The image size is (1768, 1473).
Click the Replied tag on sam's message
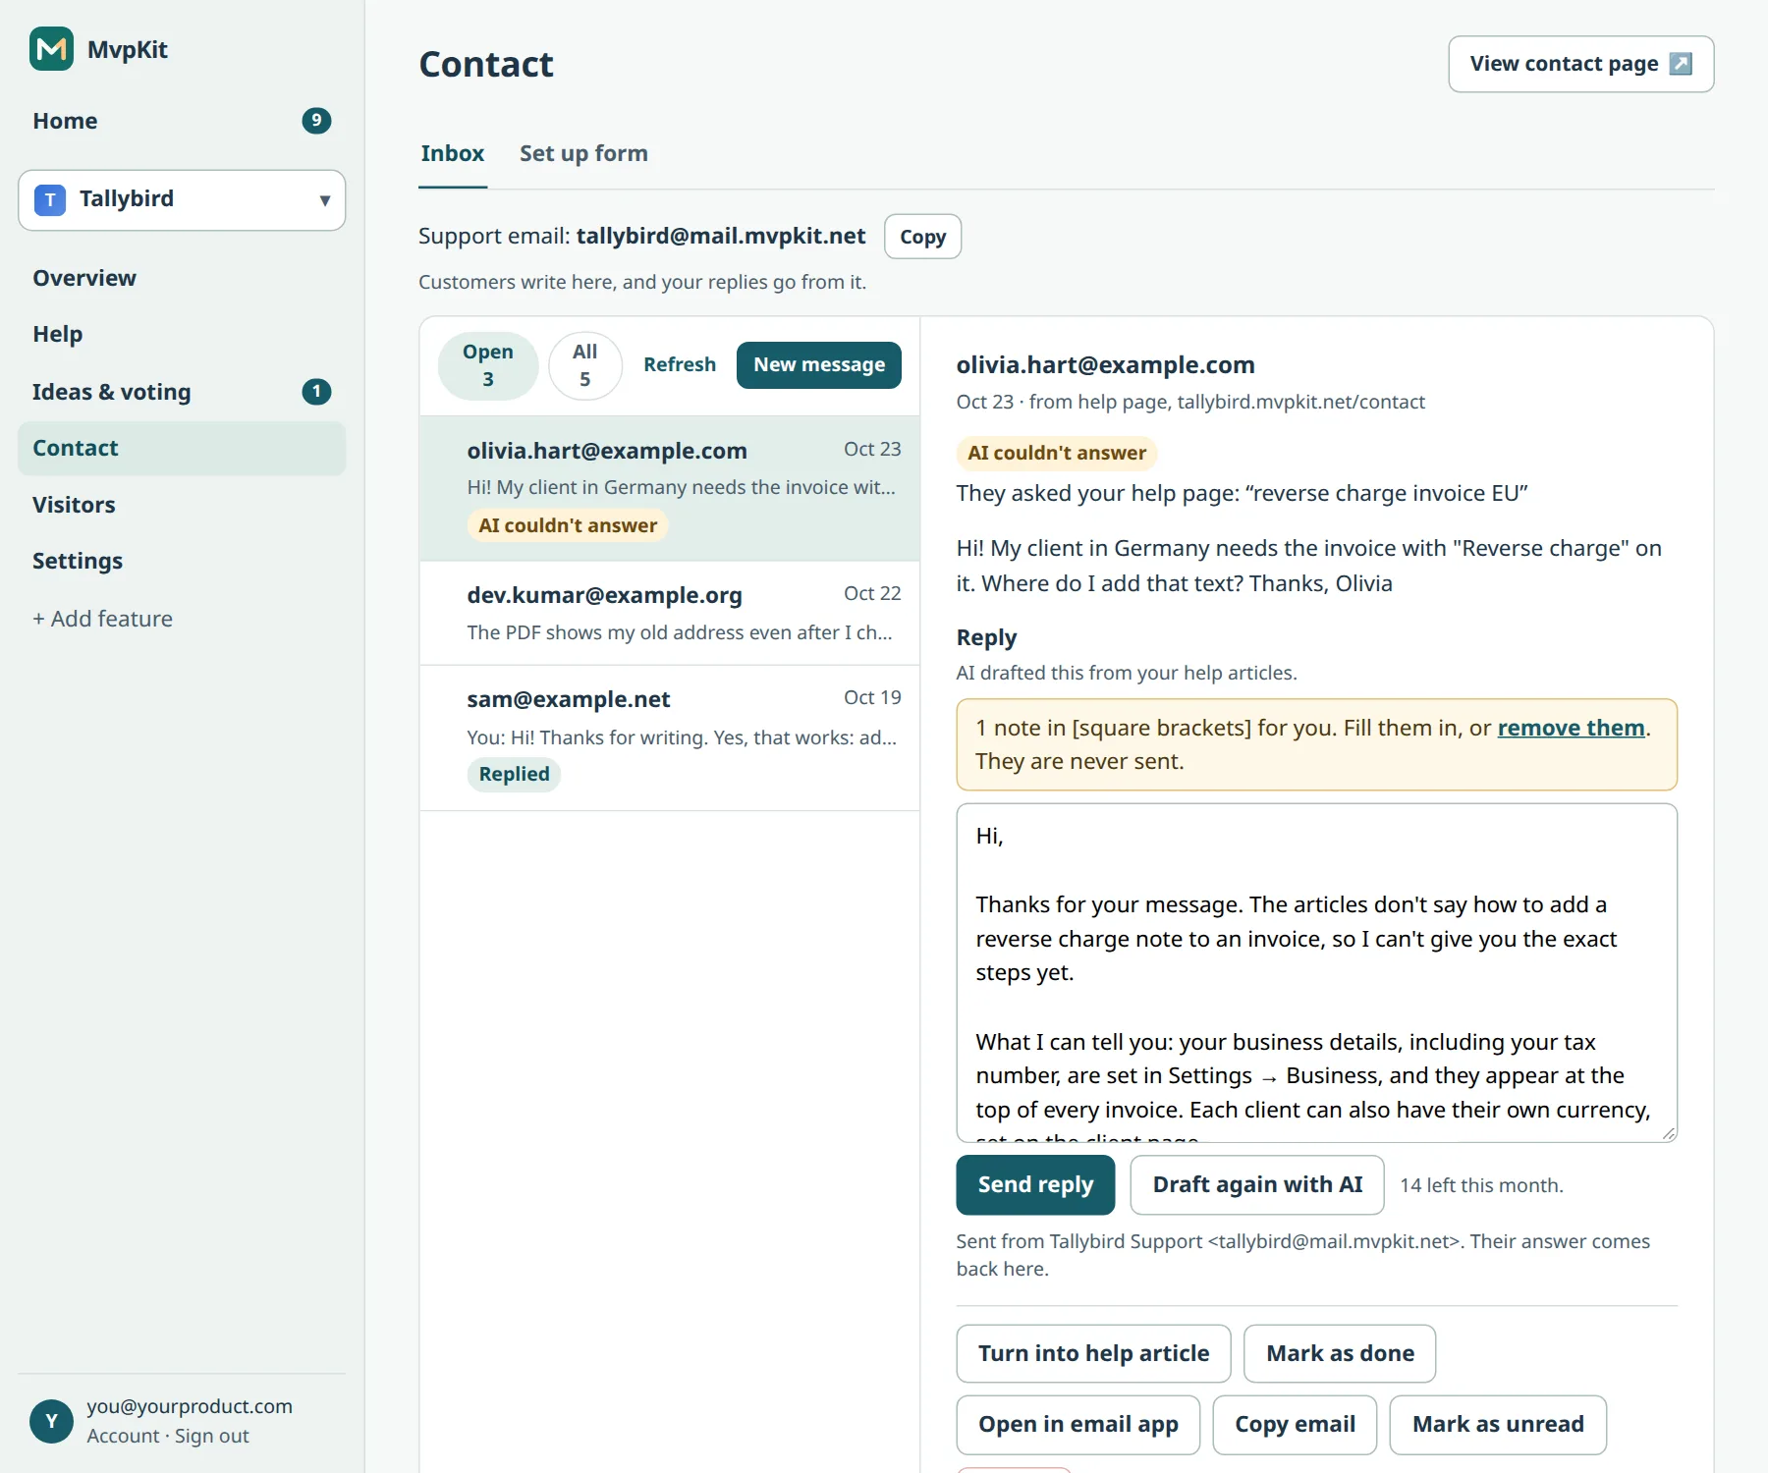point(514,775)
